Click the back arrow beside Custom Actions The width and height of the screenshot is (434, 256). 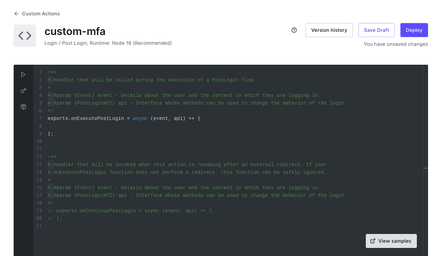tap(16, 14)
